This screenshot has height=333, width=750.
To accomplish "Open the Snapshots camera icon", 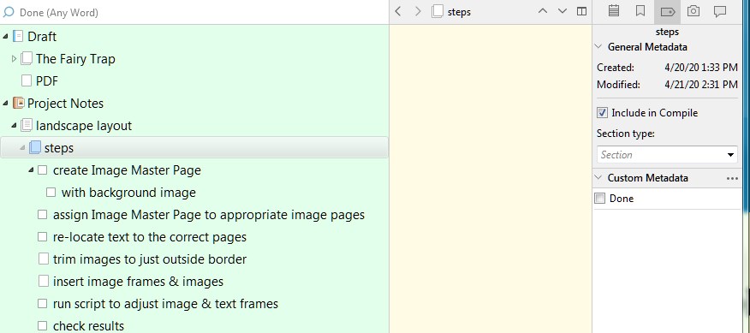I will 693,11.
